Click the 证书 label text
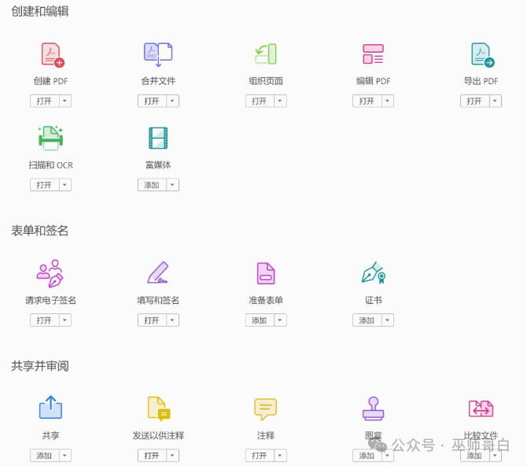The height and width of the screenshot is (466, 527). click(x=374, y=300)
